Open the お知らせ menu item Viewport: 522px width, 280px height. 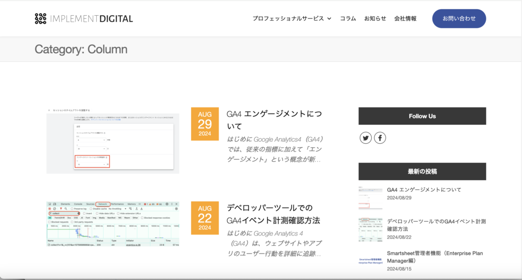point(375,19)
